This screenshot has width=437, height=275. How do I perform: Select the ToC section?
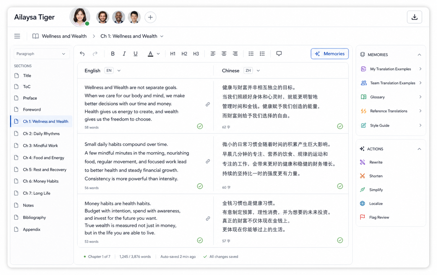tap(41, 86)
